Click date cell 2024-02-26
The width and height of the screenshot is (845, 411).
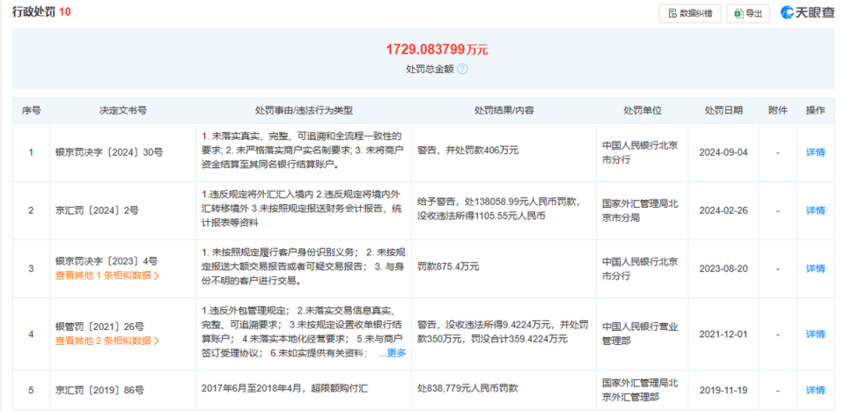click(724, 210)
